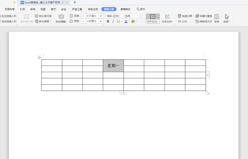Click the table move handle icon
248x159 pixels.
tap(39, 58)
